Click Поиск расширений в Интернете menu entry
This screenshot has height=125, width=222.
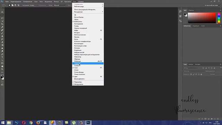tap(88, 10)
